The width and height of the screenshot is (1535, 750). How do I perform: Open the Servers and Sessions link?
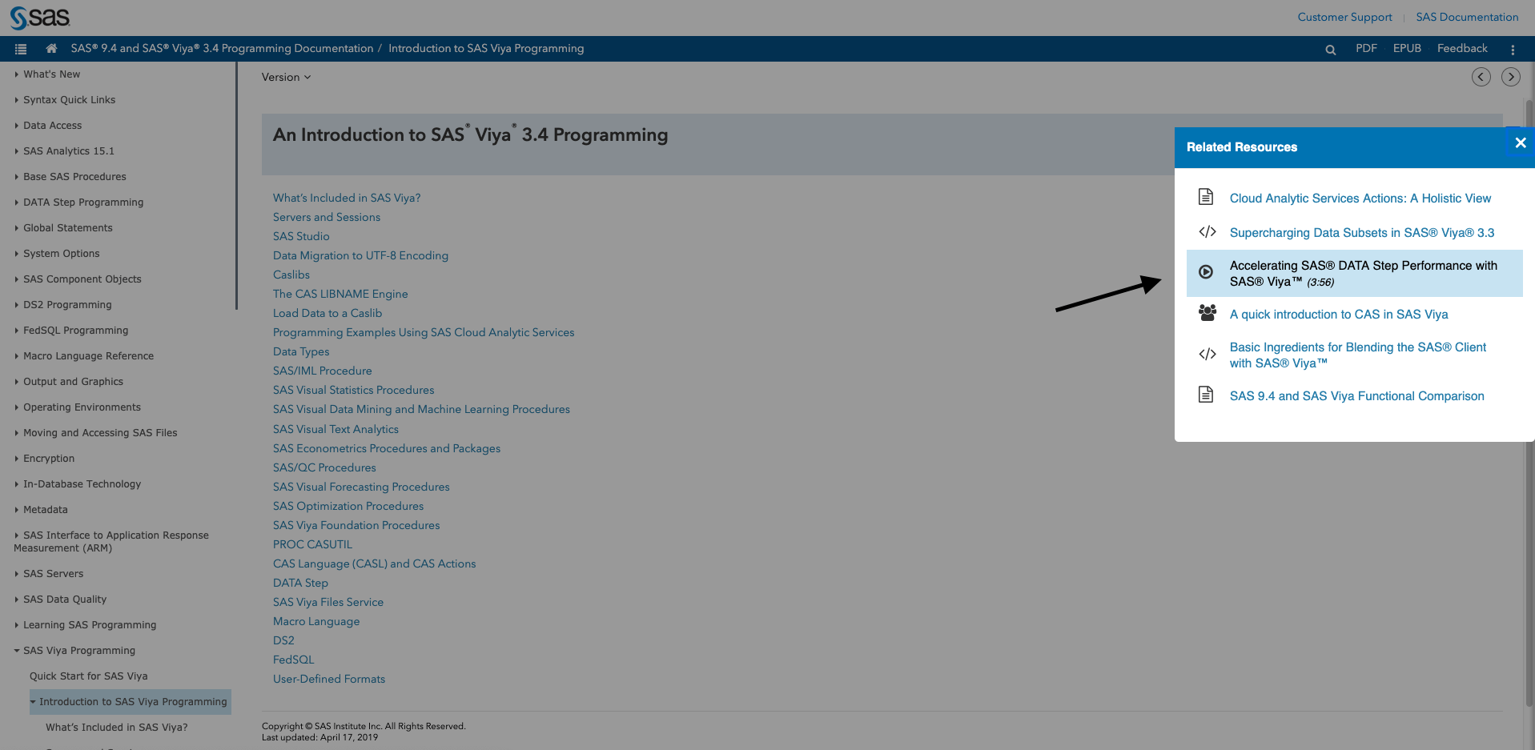pyautogui.click(x=327, y=217)
